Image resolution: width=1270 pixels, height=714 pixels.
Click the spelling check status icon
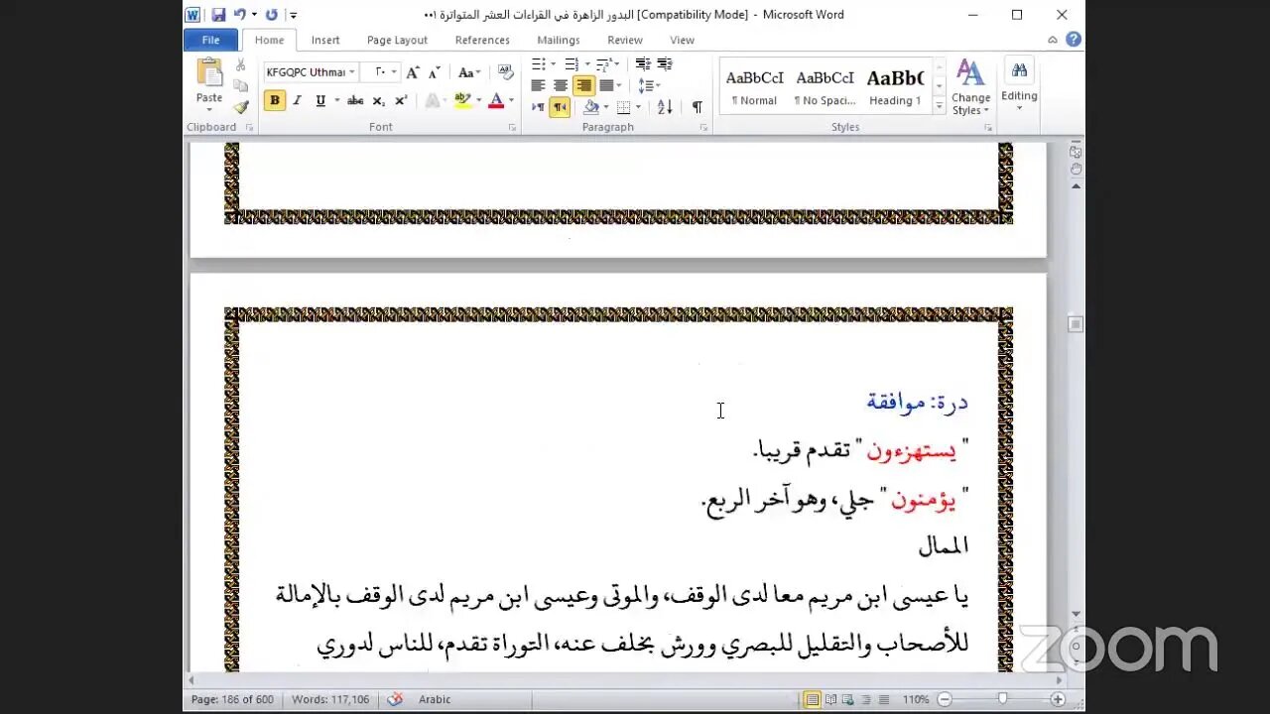coord(395,699)
